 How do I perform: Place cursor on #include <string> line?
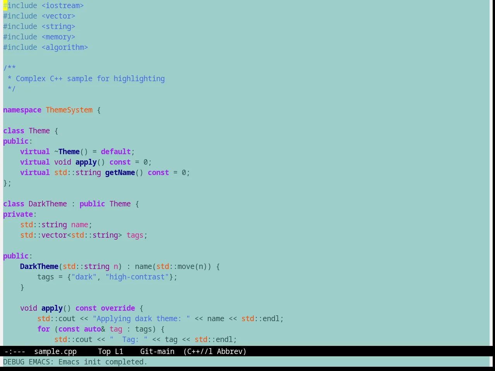click(x=39, y=26)
